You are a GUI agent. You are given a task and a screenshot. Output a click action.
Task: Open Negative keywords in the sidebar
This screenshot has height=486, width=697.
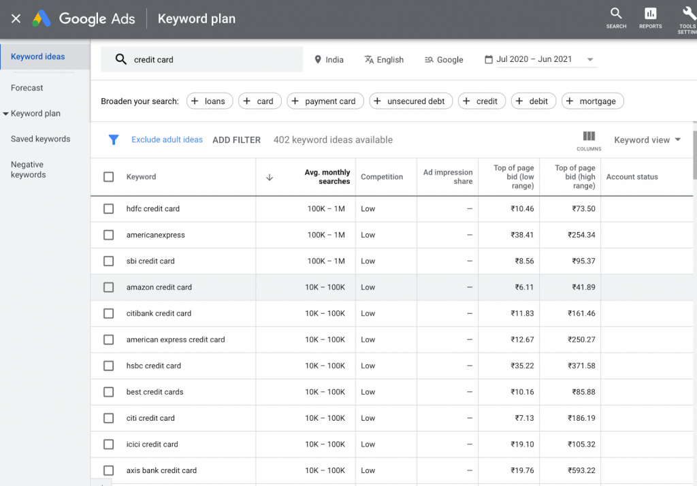tap(29, 169)
